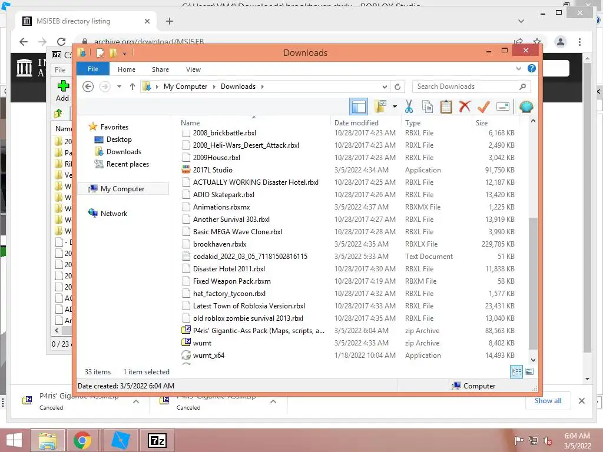The height and width of the screenshot is (452, 603).
Task: Close the MSI5EB directory listing tab
Action: coord(147,21)
